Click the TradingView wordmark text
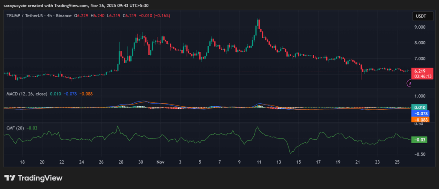Screen dimensions: 439x189 pos(40,178)
